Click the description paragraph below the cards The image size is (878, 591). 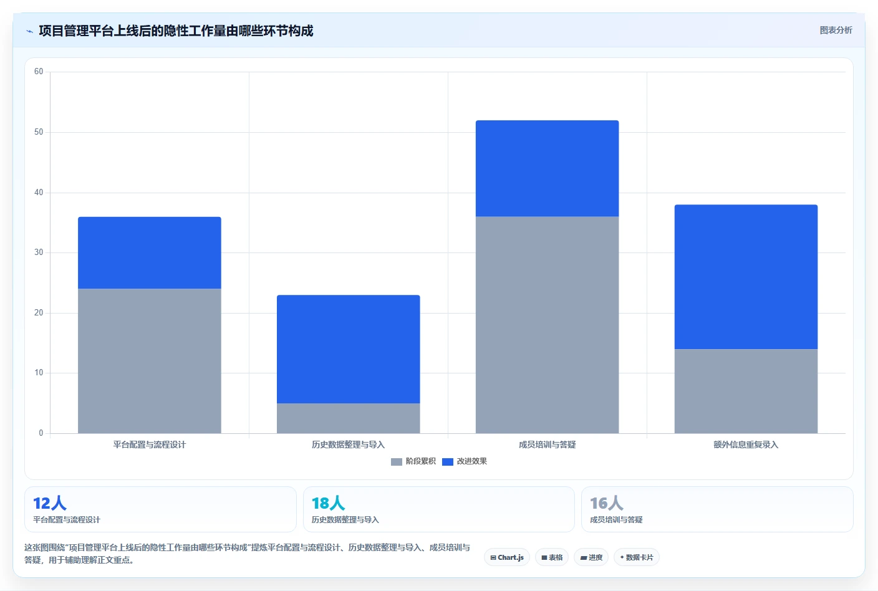[x=248, y=554]
